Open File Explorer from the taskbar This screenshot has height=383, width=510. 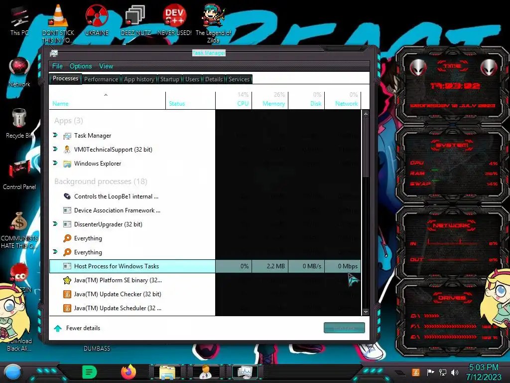pyautogui.click(x=167, y=372)
